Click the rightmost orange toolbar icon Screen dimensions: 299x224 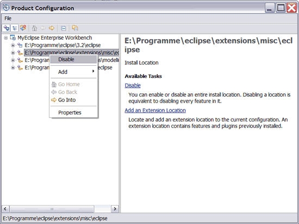75,28
